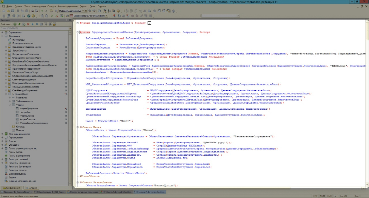
Task: Select ФормаСписка form item
Action: (27, 116)
